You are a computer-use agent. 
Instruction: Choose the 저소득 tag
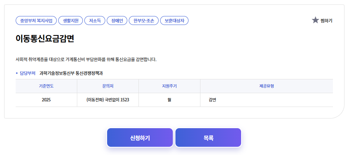[x=95, y=20]
